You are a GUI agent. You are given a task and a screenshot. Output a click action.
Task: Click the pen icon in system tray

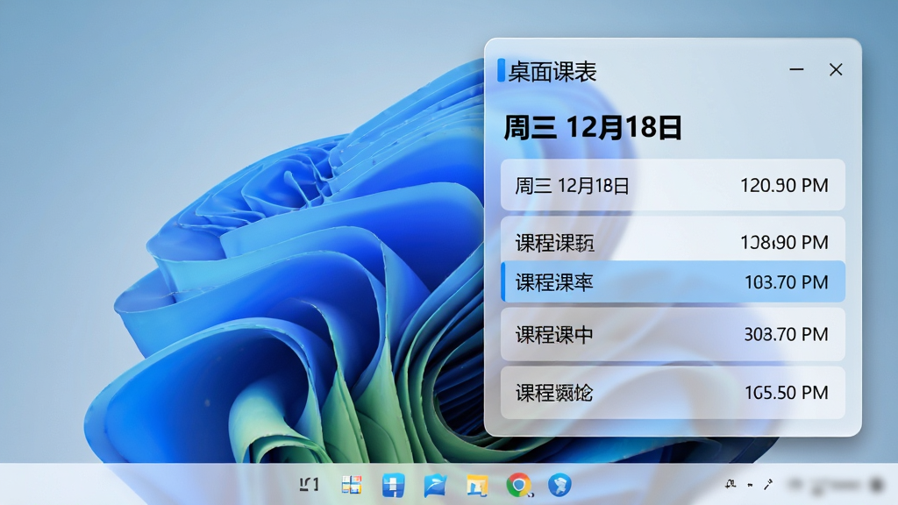(768, 484)
